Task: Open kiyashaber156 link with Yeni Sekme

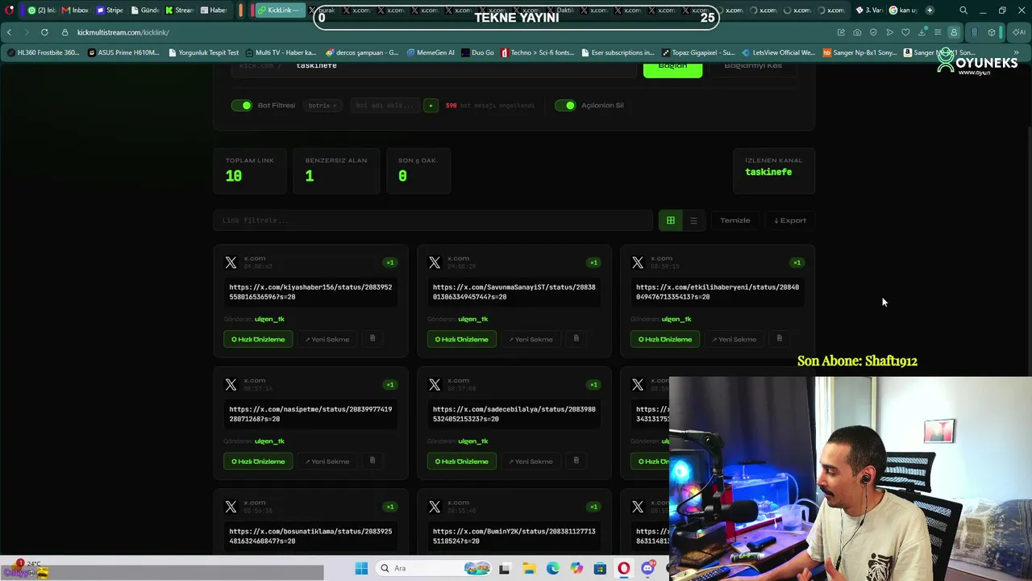Action: 327,339
